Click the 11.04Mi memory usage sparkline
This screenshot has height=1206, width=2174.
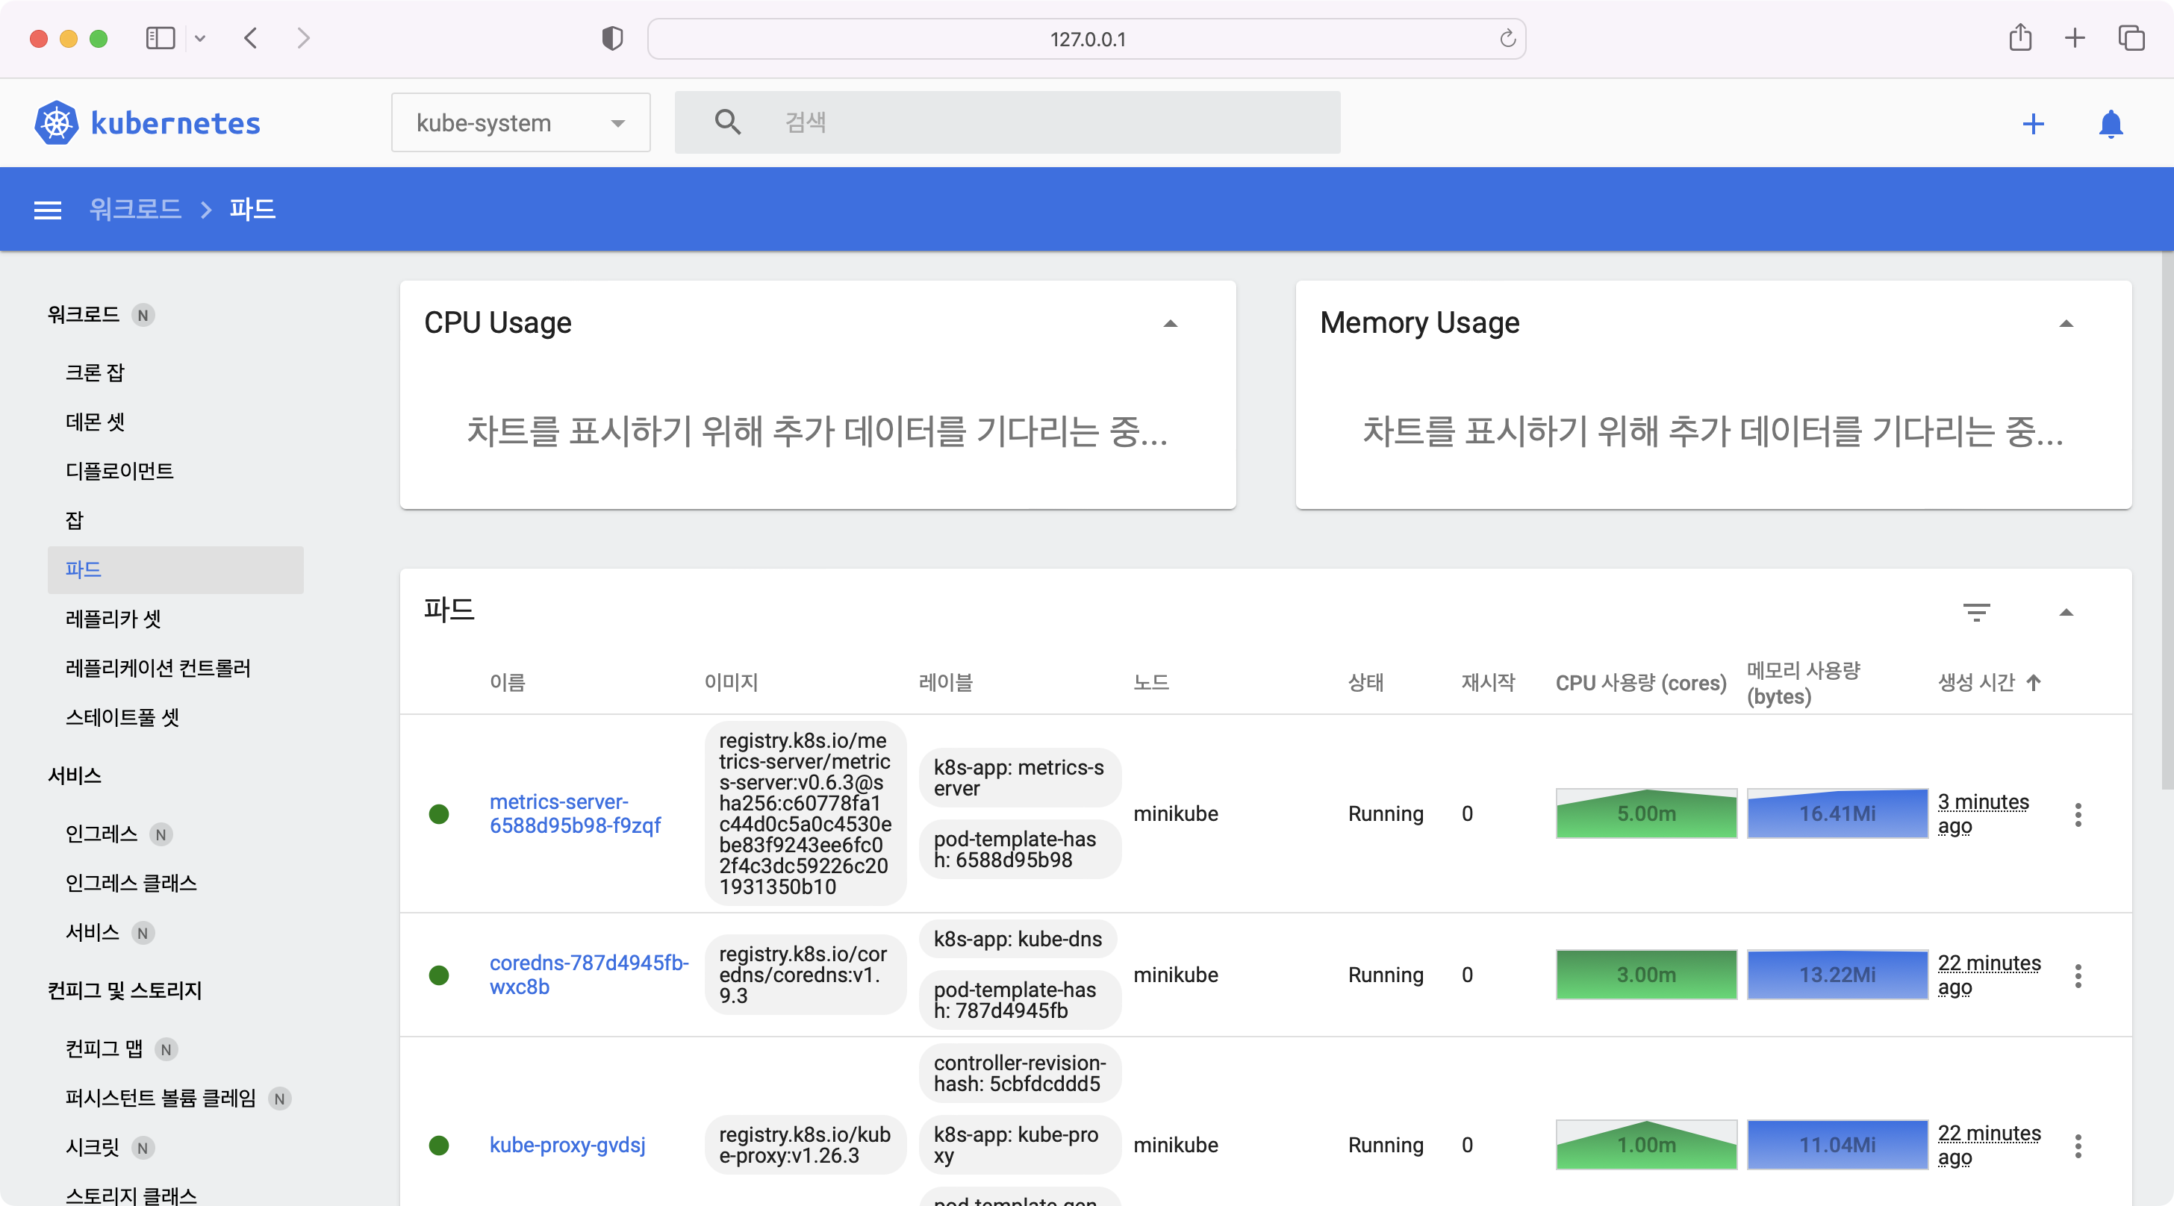[1837, 1146]
